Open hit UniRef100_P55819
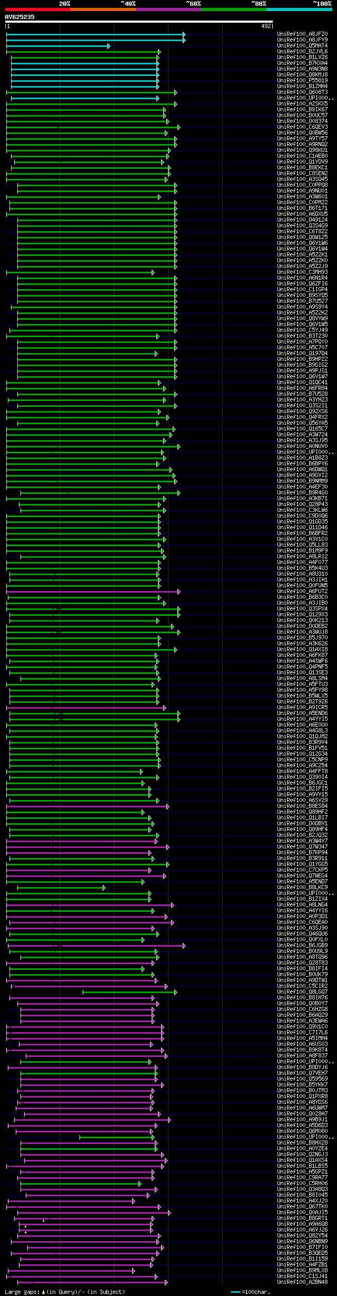337x1296 pixels. [302, 81]
